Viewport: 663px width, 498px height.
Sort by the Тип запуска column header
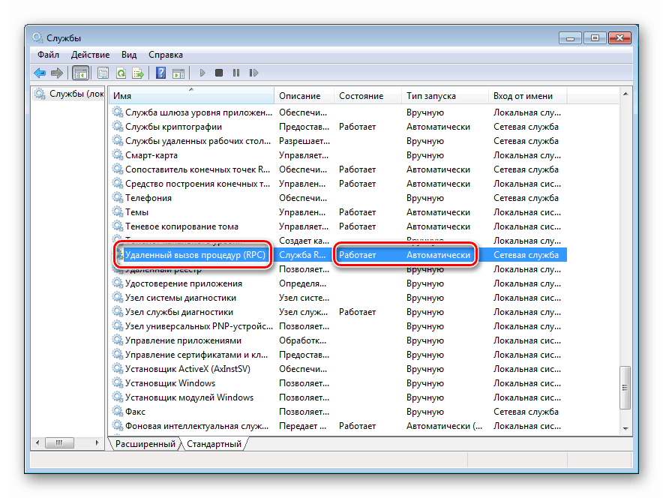coord(445,96)
